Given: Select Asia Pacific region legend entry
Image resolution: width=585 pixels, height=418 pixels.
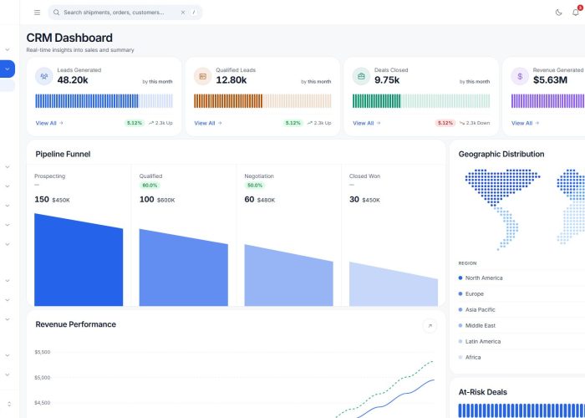Looking at the screenshot, I should 477,309.
